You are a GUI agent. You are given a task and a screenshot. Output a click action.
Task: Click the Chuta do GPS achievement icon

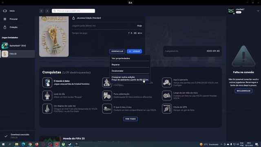167,109
